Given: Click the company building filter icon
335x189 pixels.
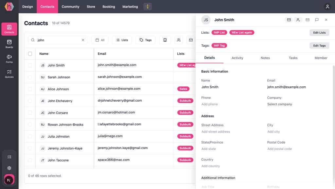Looking at the screenshot, I should (165, 40).
